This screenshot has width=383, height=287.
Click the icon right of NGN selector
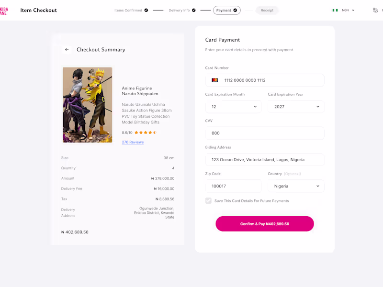tap(375, 10)
